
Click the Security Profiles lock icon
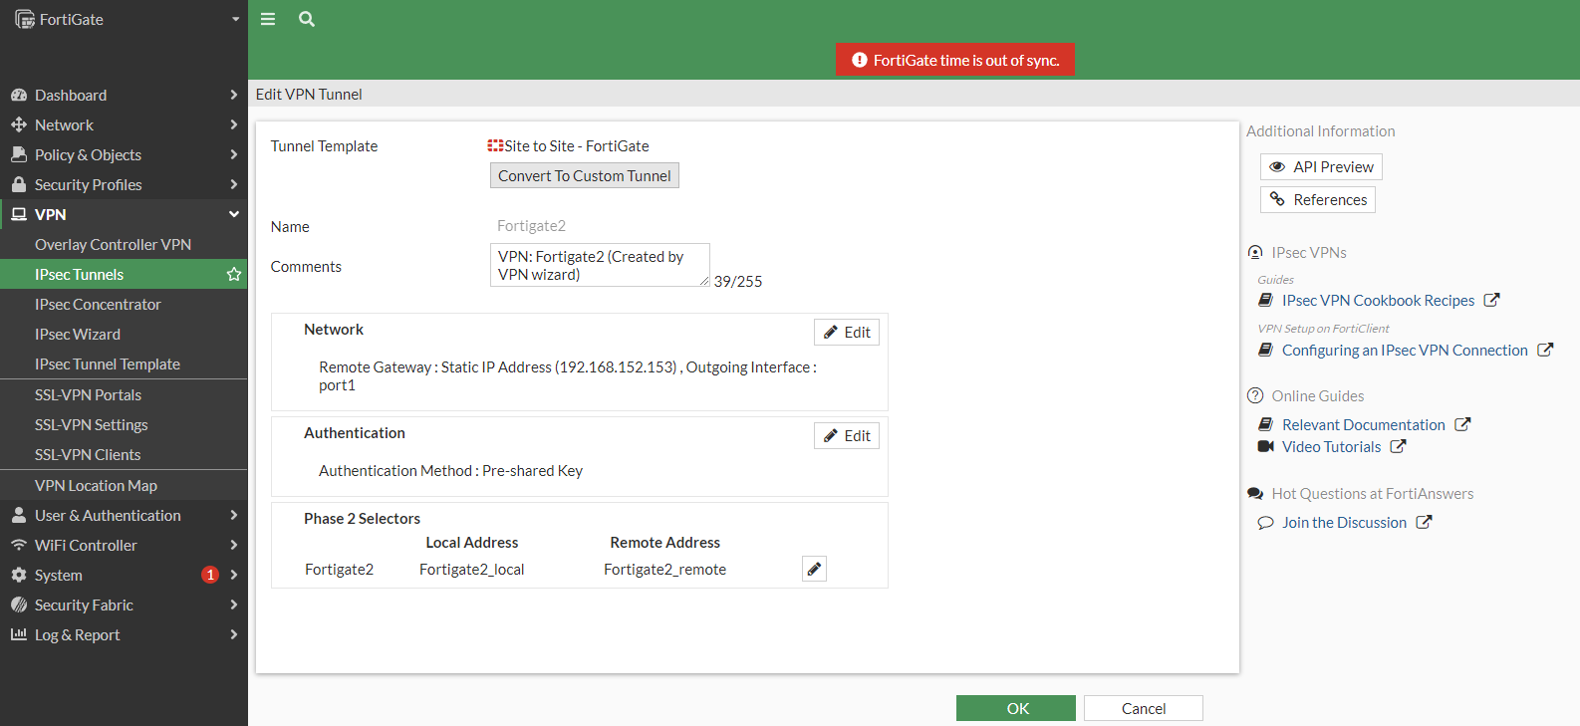[19, 184]
